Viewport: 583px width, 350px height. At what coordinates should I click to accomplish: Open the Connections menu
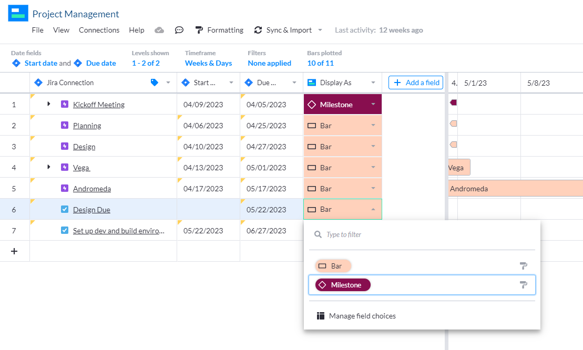pyautogui.click(x=99, y=30)
